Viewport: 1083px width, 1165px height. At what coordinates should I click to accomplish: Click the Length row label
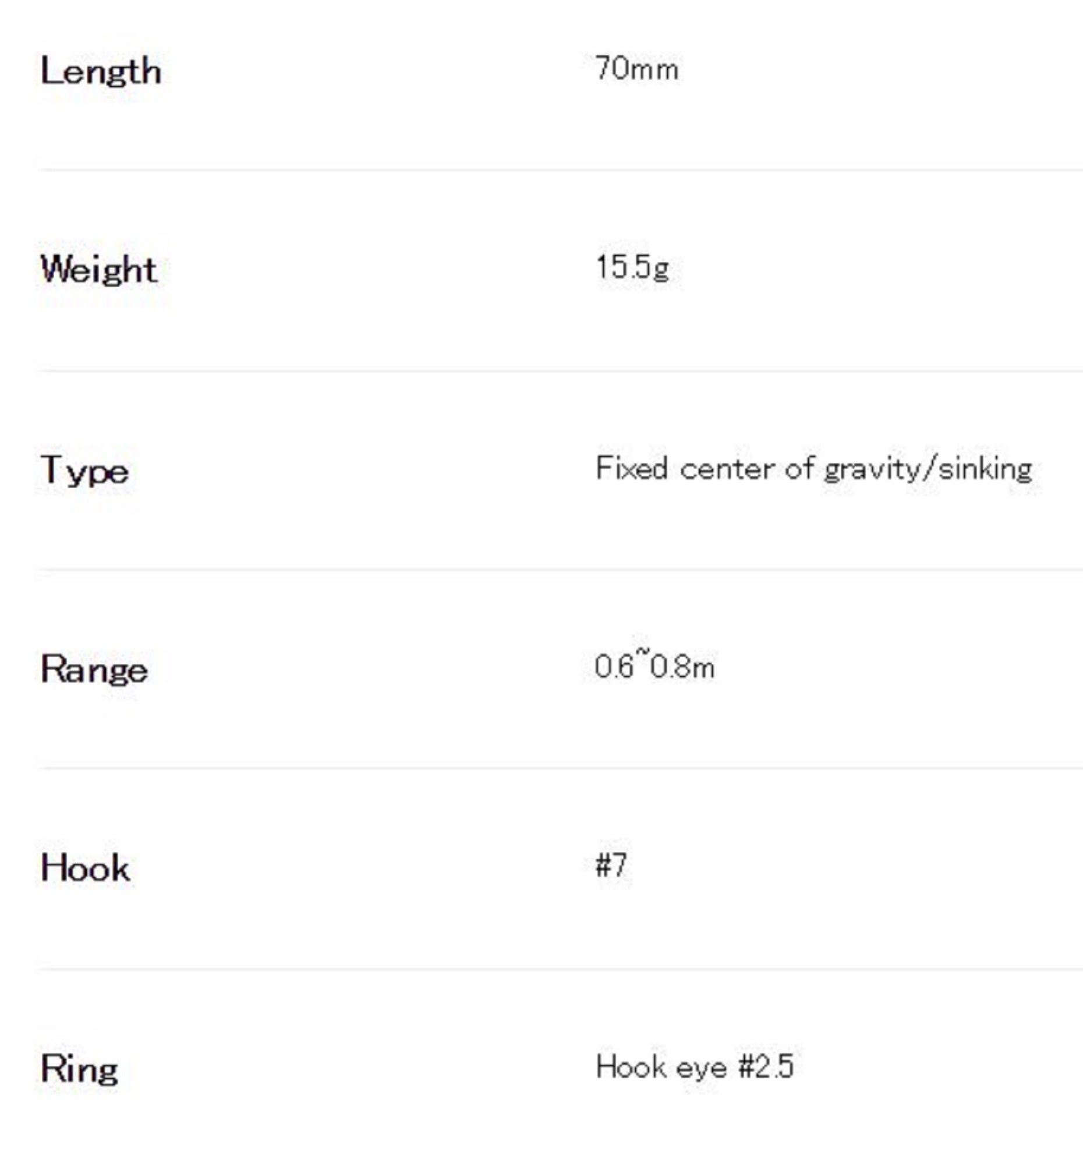pos(101,72)
